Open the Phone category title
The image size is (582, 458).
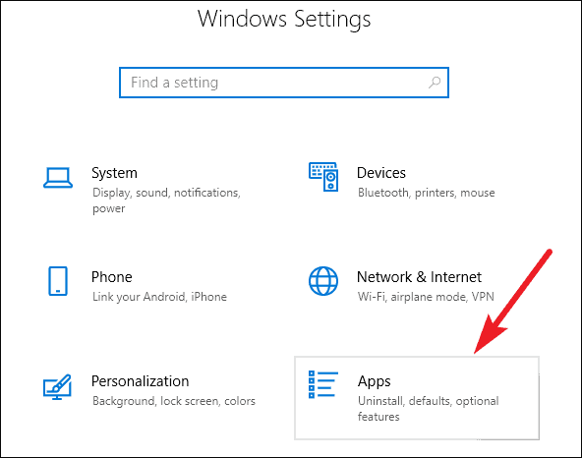[112, 277]
